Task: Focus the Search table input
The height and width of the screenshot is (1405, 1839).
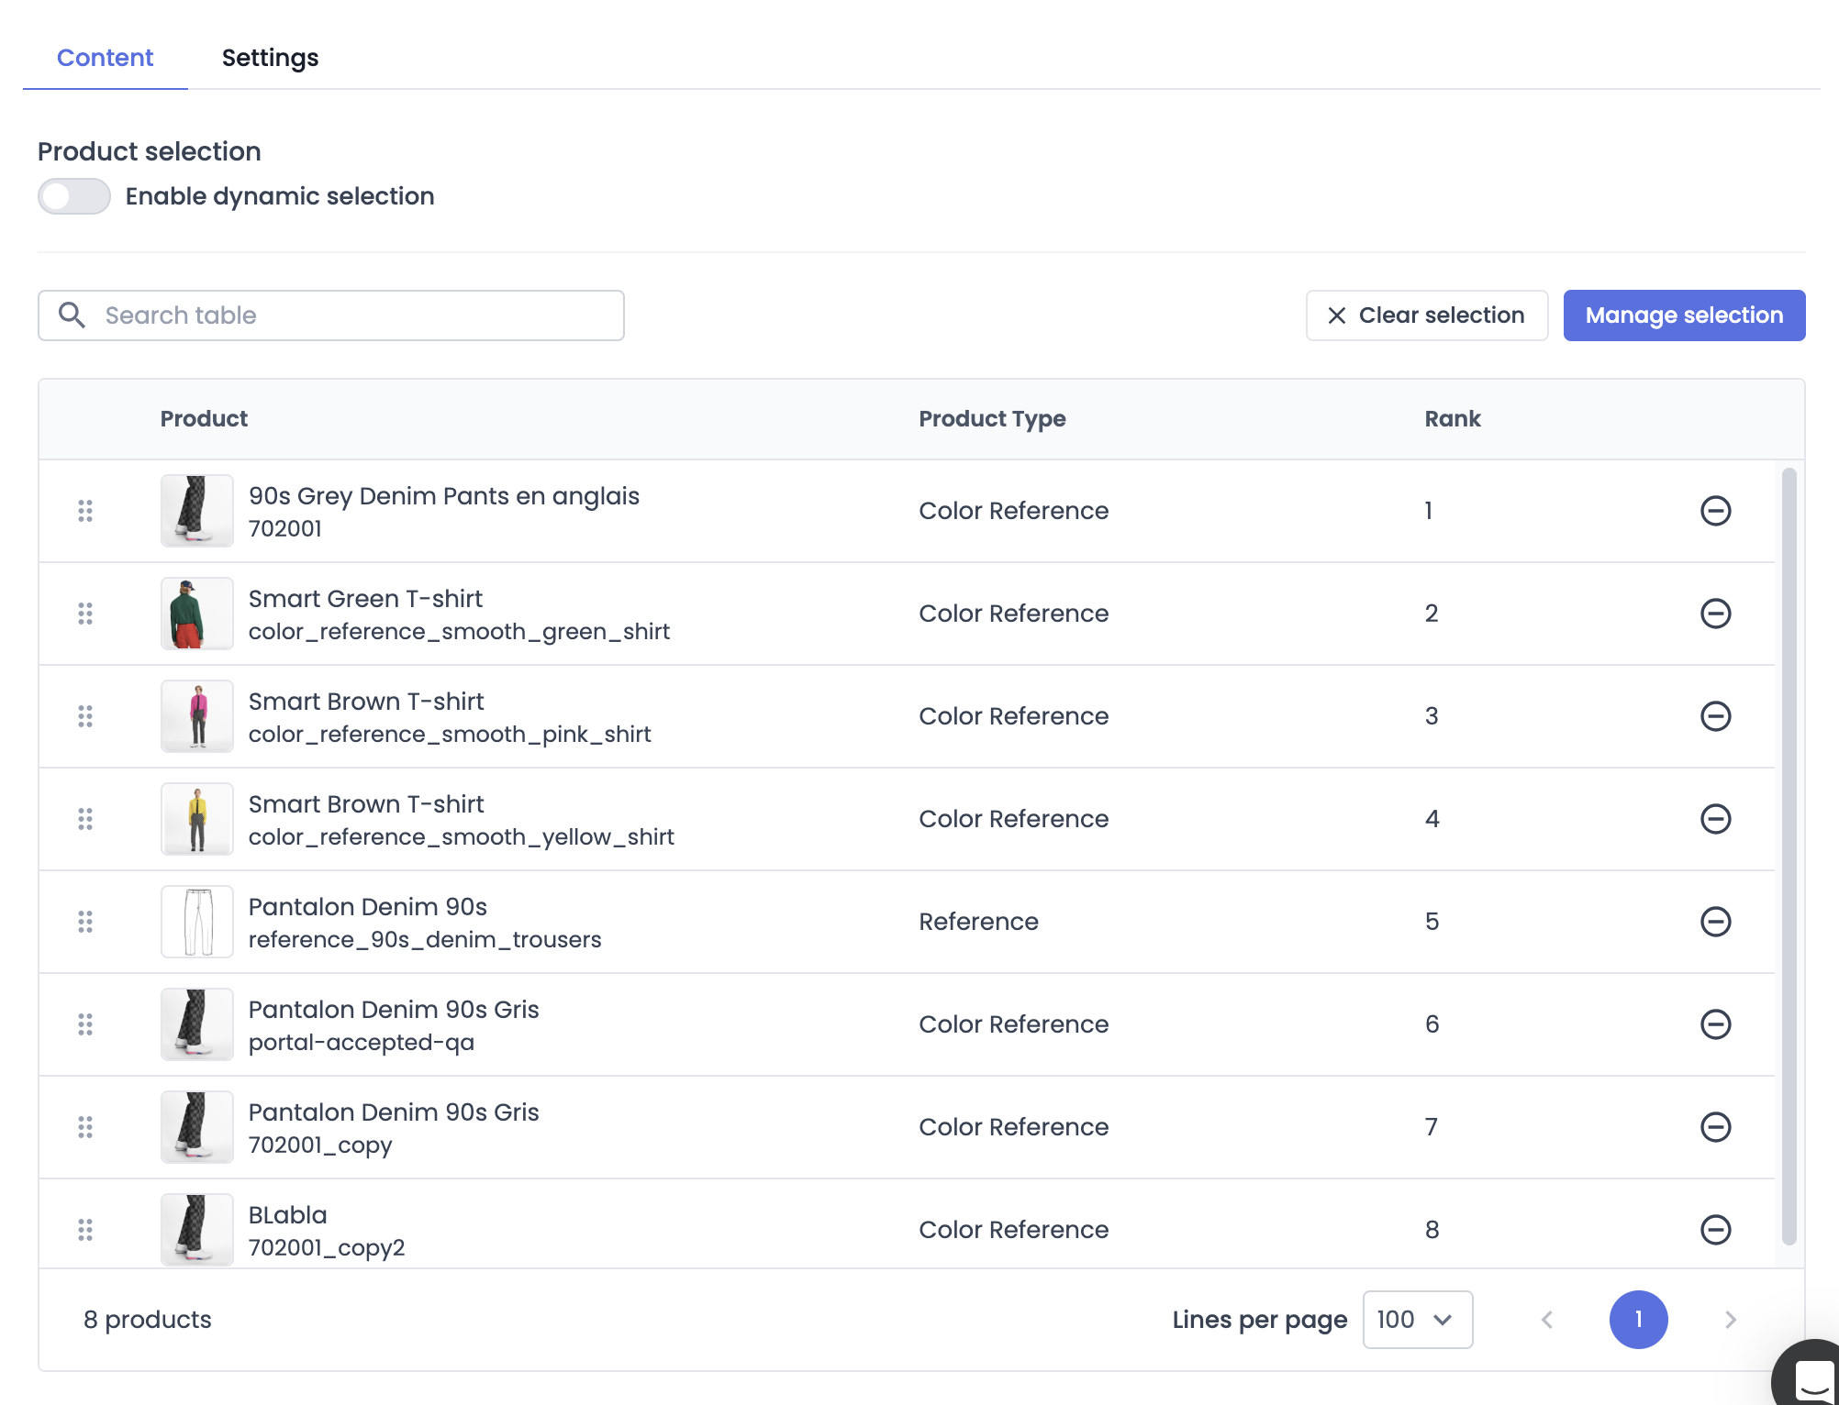Action: (331, 315)
